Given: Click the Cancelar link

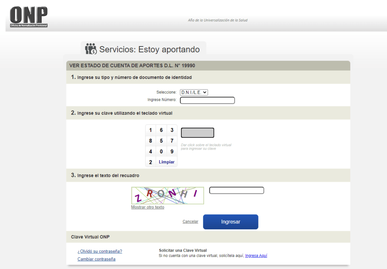Looking at the screenshot, I should tap(190, 222).
